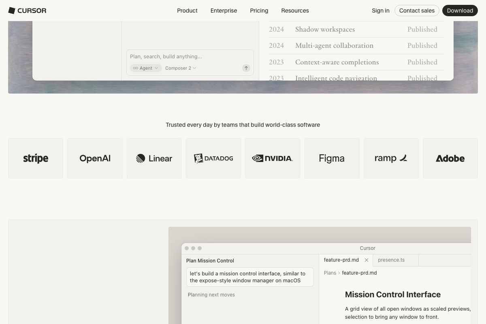Click the Adobe logo card
Image resolution: width=486 pixels, height=324 pixels.
450,158
